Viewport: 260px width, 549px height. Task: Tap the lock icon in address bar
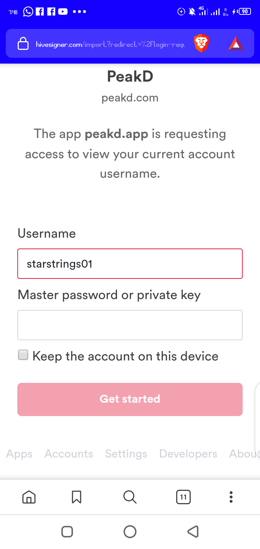23,44
